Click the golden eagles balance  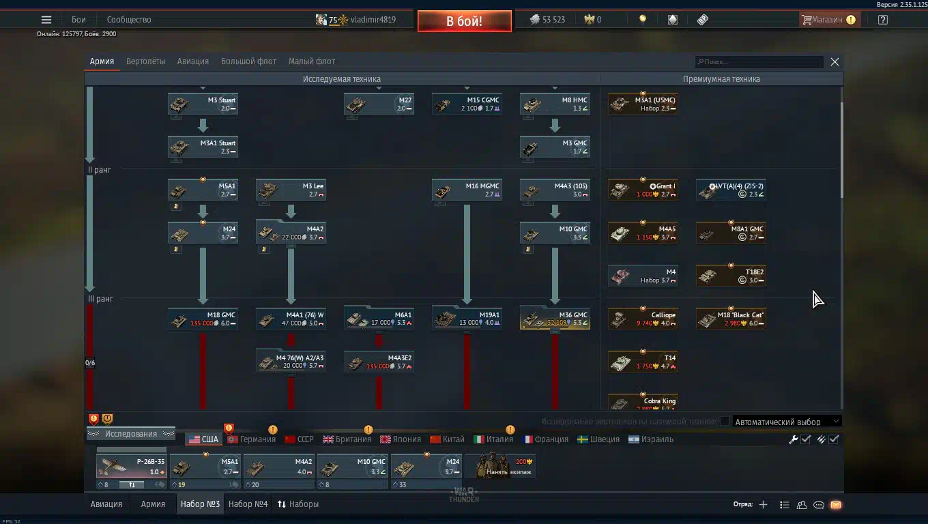point(592,20)
